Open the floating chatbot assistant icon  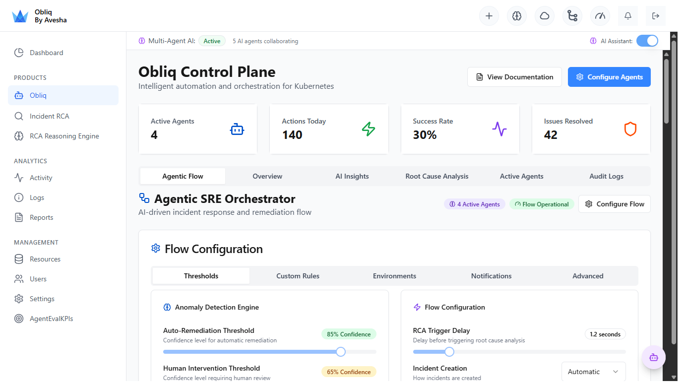coord(654,357)
